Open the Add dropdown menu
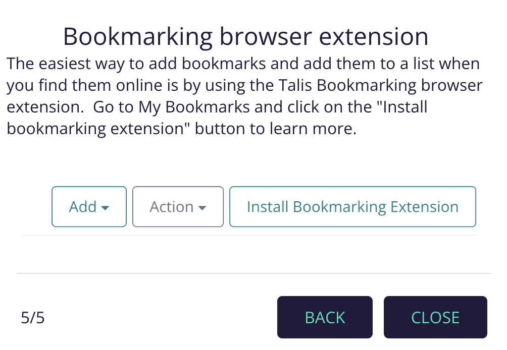Screen dimensions: 507x350 tap(89, 207)
